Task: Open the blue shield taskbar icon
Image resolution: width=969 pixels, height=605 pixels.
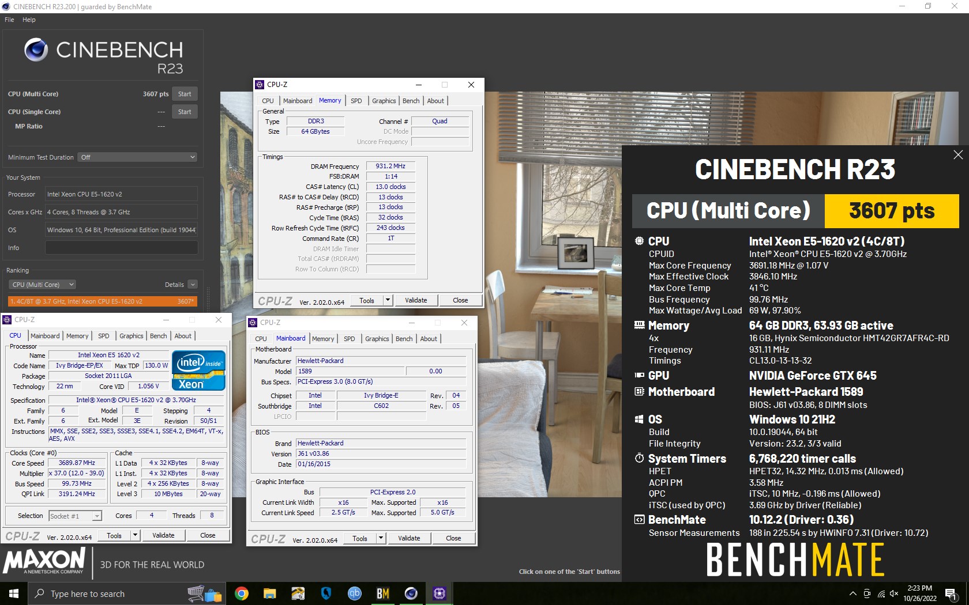Action: click(x=326, y=593)
